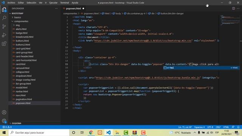Click Windows taskbar search box
242x136 pixels.
tap(39, 133)
